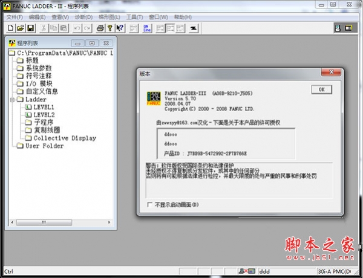Image resolution: width=363 pixels, height=278 pixels.
Task: Click the license warning text box
Action: (x=239, y=180)
